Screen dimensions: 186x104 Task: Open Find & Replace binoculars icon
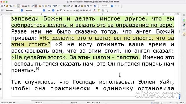(76, 6)
